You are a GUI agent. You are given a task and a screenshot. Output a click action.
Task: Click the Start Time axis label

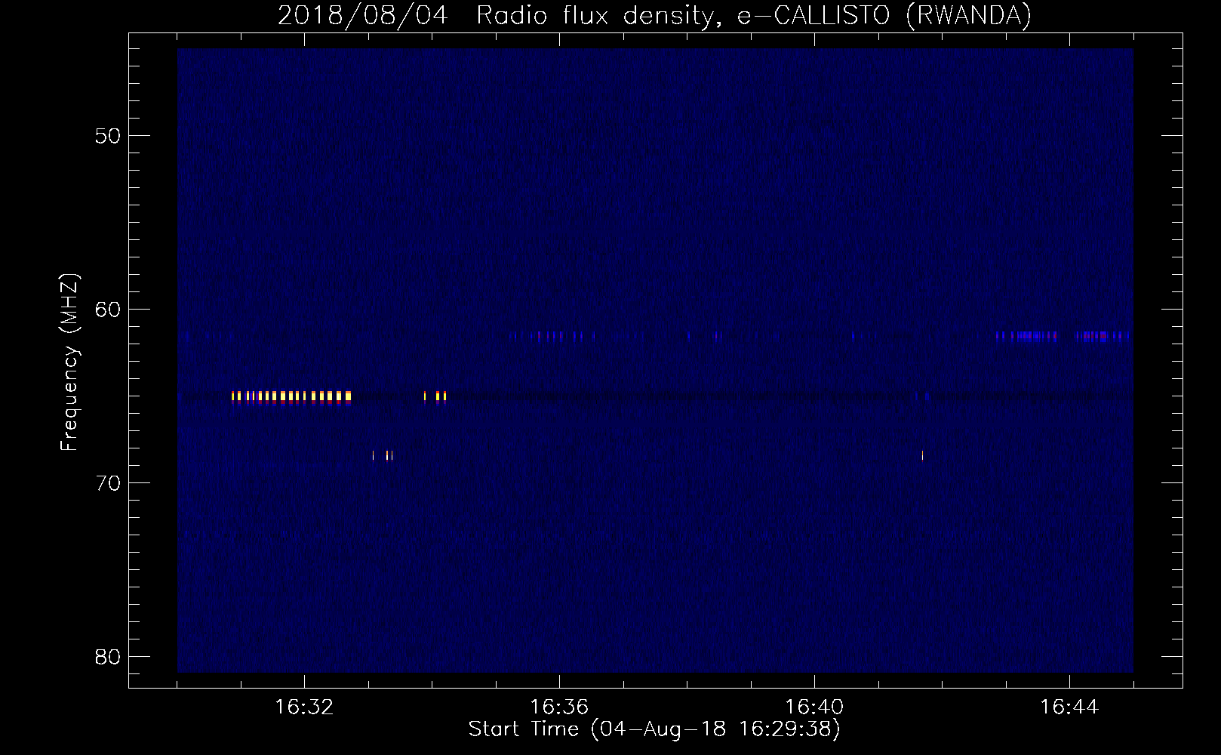[x=654, y=729]
